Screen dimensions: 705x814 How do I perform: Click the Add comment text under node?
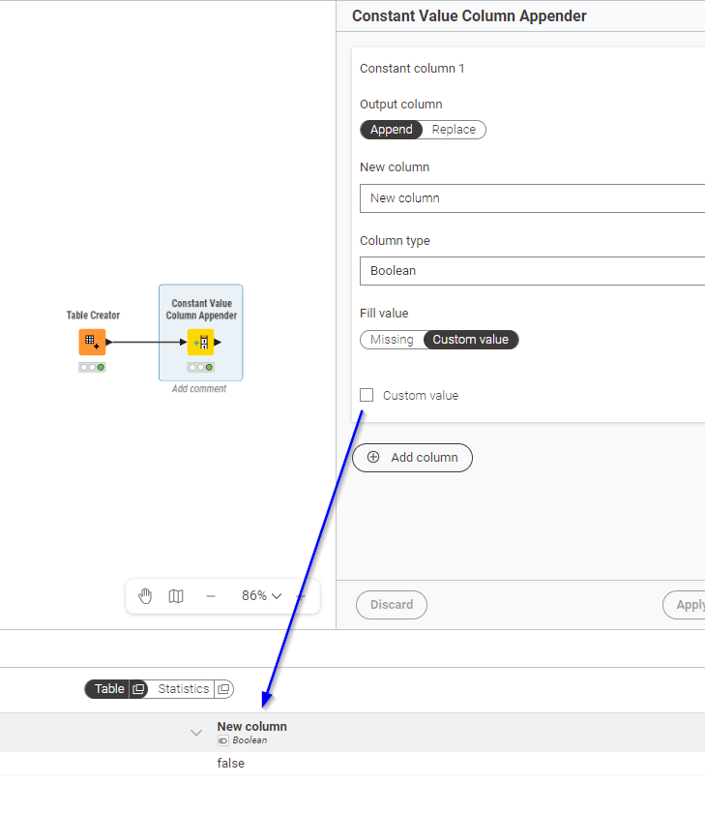[199, 389]
